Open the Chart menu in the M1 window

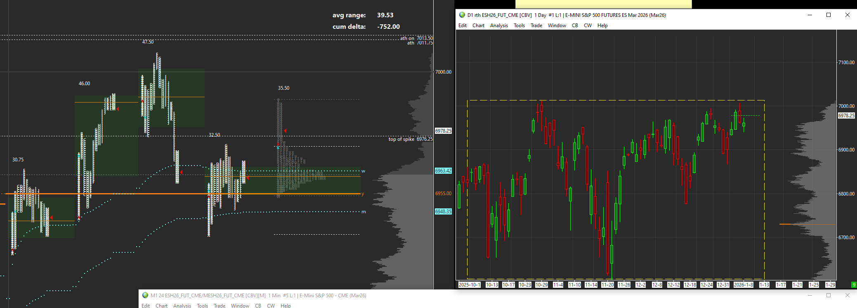click(162, 306)
